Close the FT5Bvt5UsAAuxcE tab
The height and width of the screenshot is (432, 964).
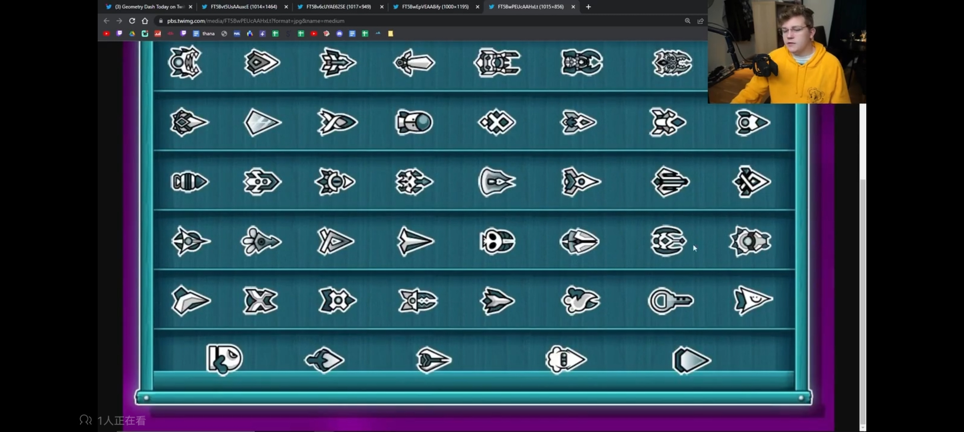point(286,7)
